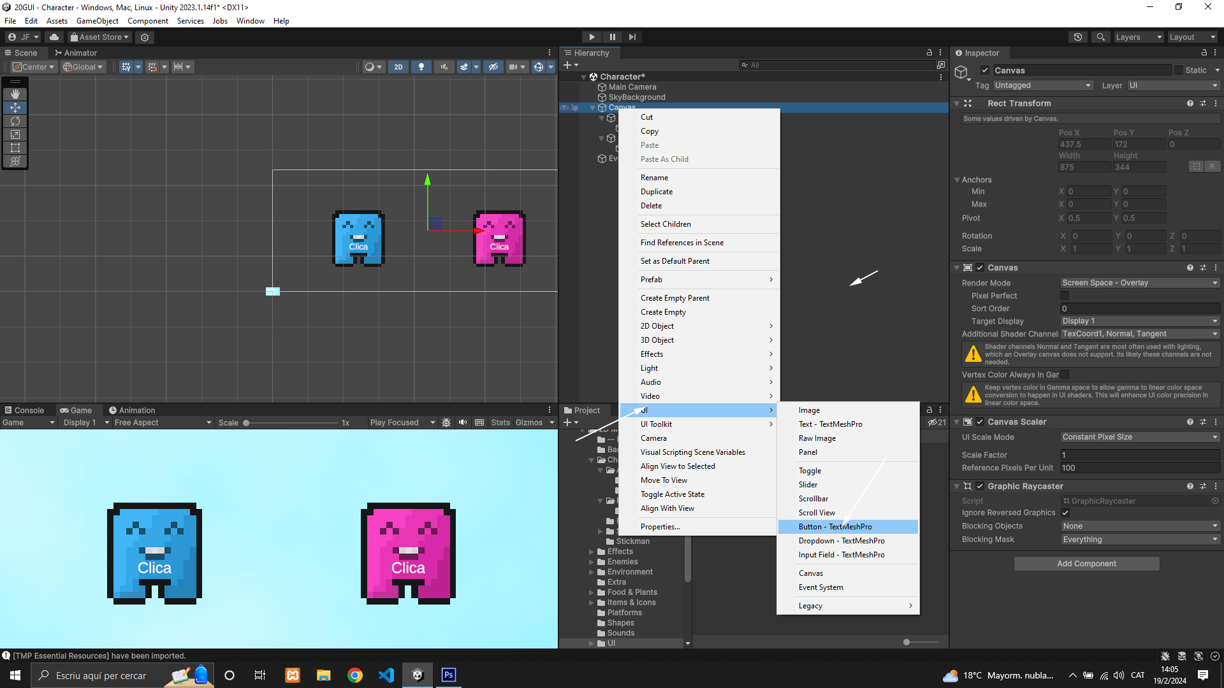Screen dimensions: 1224x688
Task: Expand the Enemies folder in Project
Action: [592, 562]
